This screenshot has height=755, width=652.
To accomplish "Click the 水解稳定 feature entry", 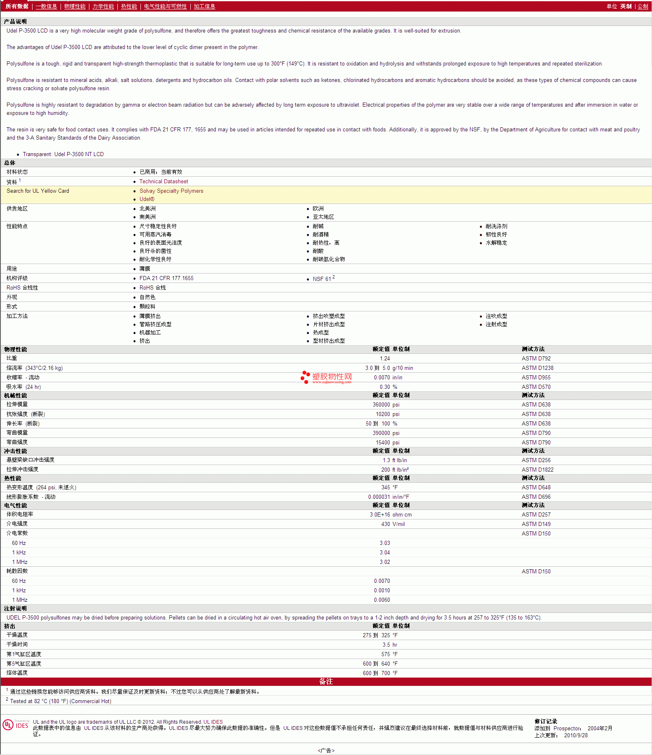I will [x=496, y=243].
